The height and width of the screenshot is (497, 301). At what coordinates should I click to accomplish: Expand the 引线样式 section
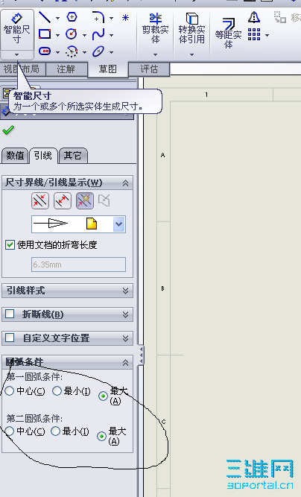coord(125,291)
